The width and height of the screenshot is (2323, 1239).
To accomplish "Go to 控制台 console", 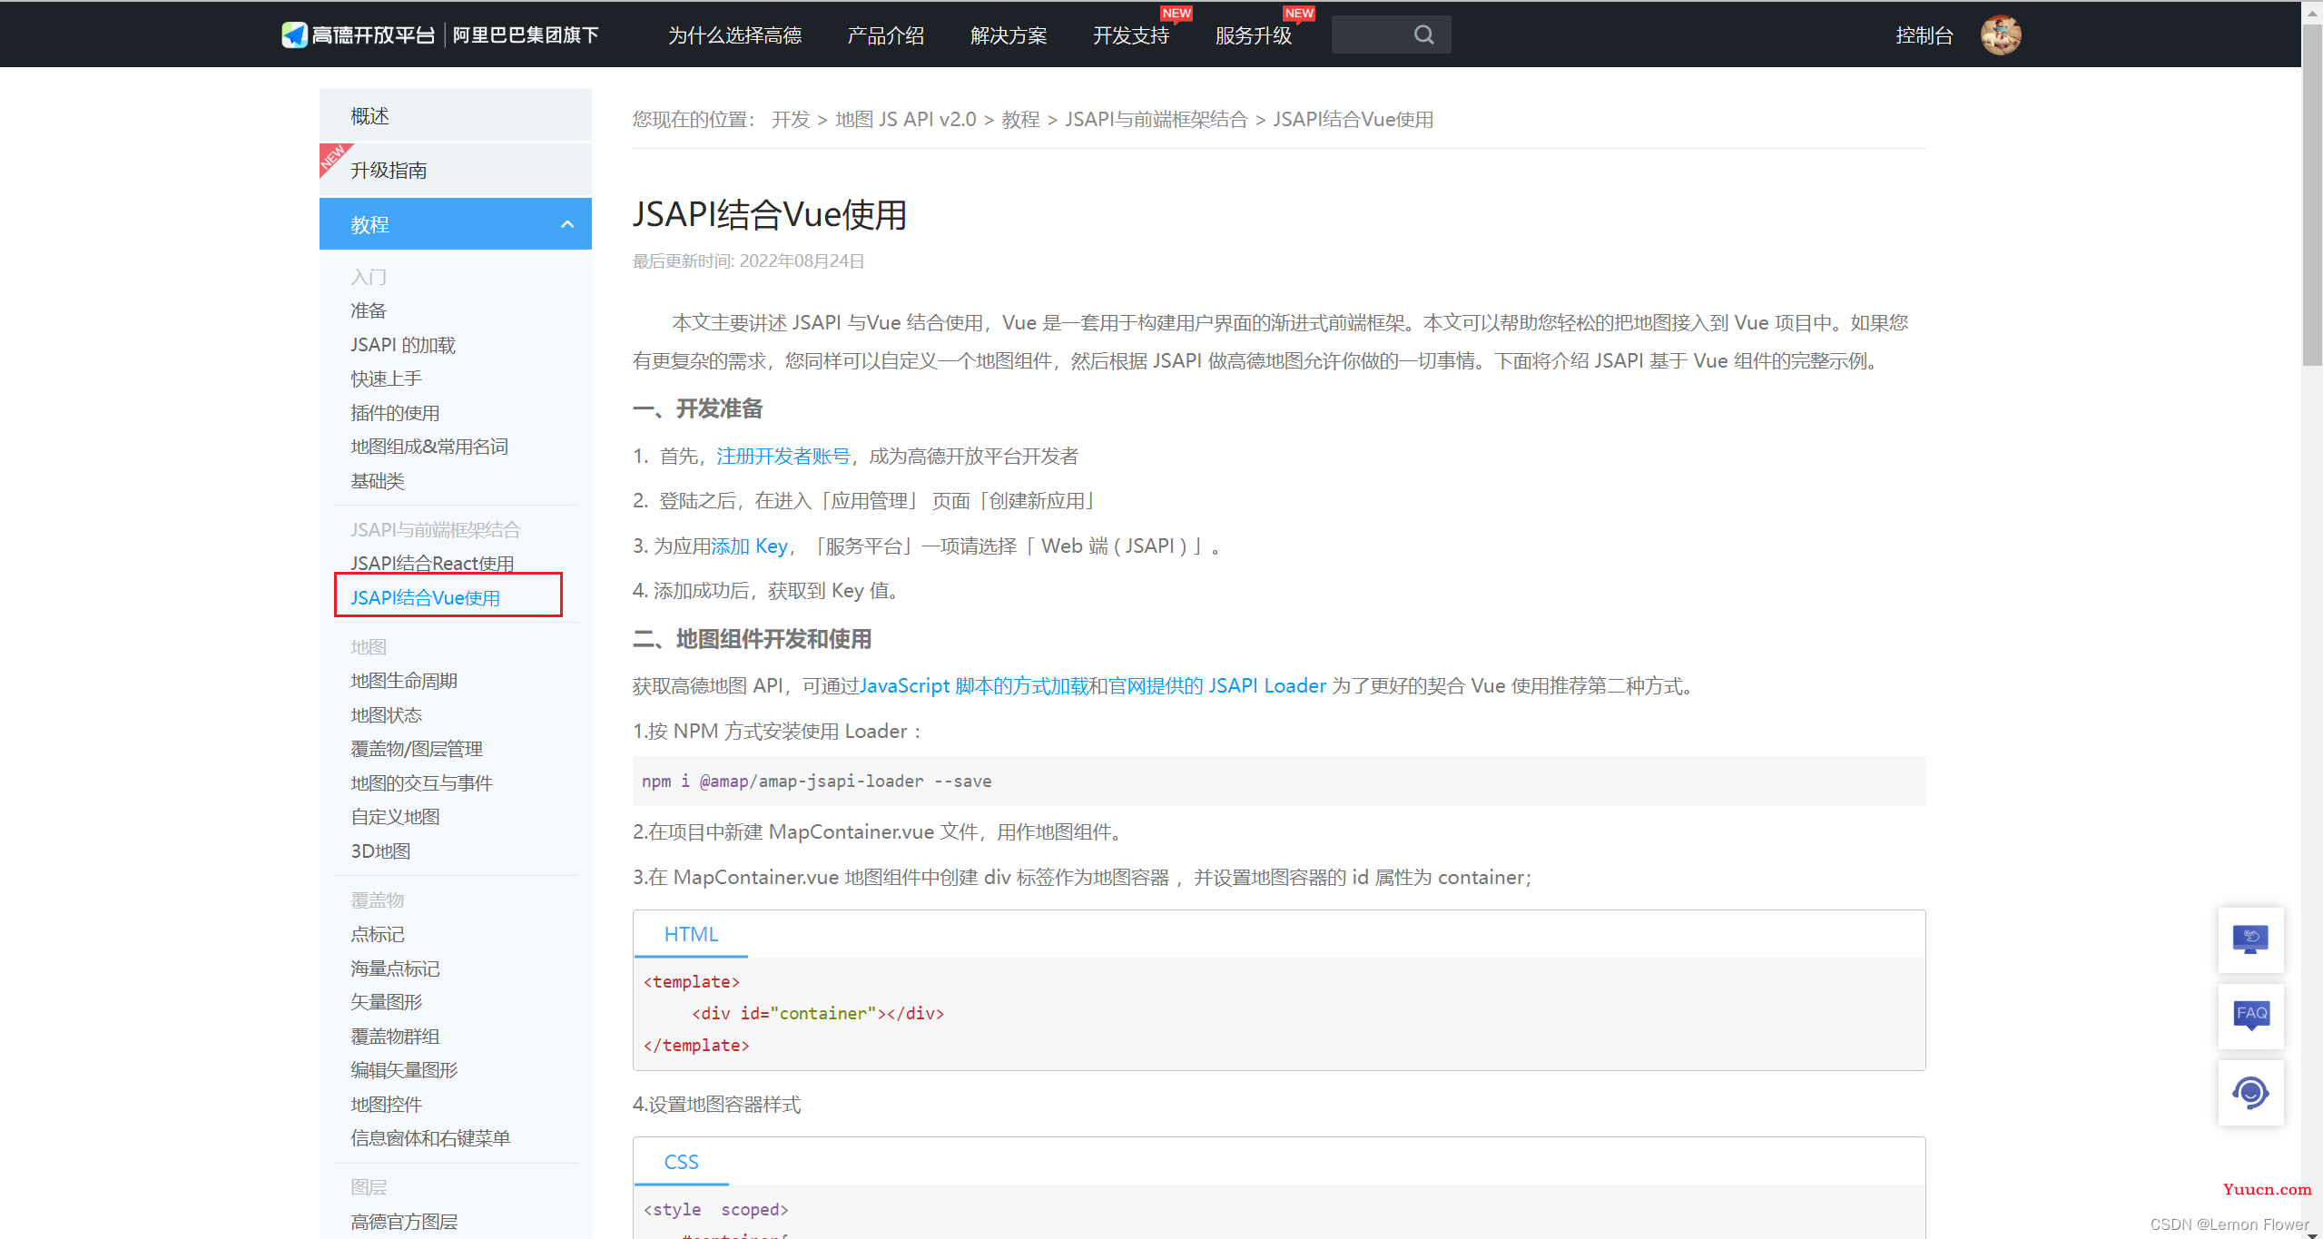I will pos(1924,35).
